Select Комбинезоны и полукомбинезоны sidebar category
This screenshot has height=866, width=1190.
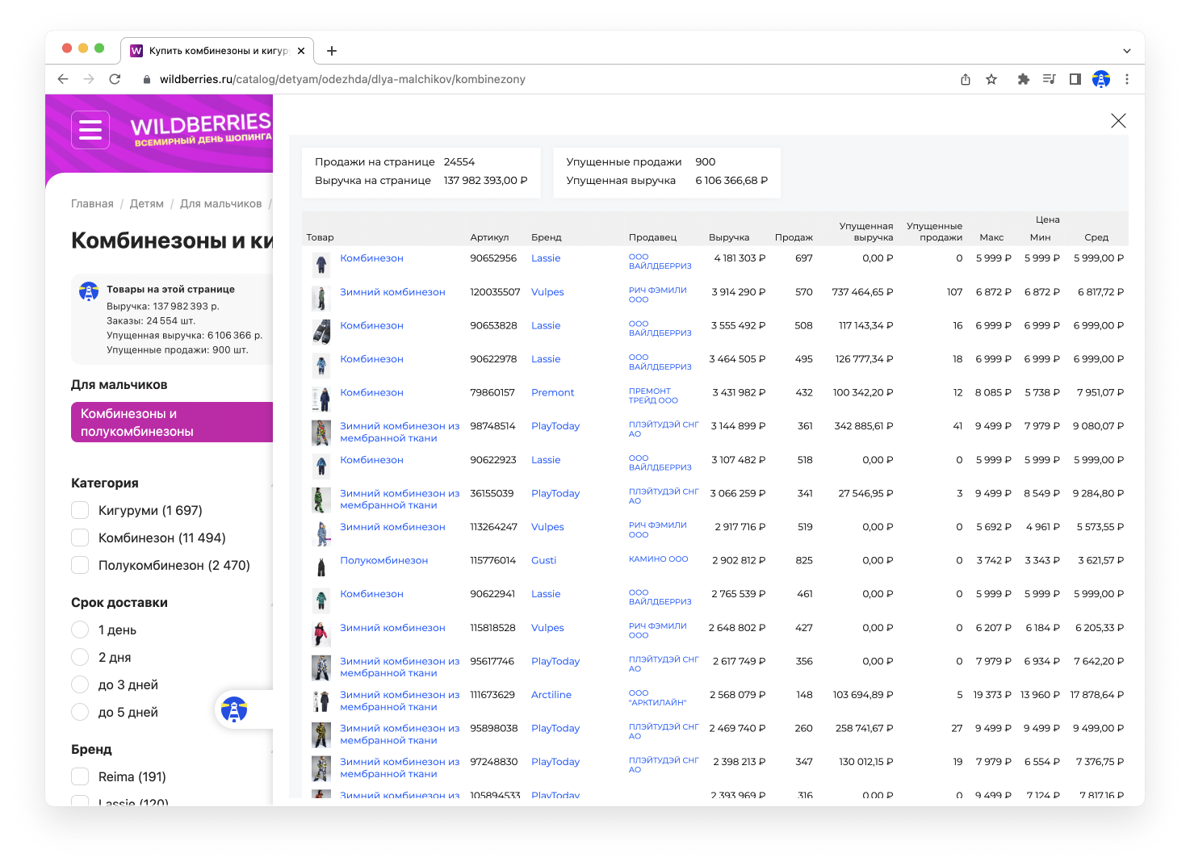pyautogui.click(x=172, y=422)
